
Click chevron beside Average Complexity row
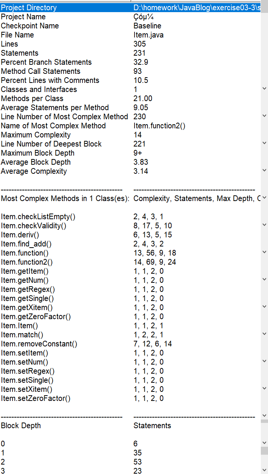(264, 170)
